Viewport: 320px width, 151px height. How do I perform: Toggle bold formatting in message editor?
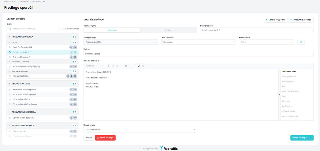[109, 66]
